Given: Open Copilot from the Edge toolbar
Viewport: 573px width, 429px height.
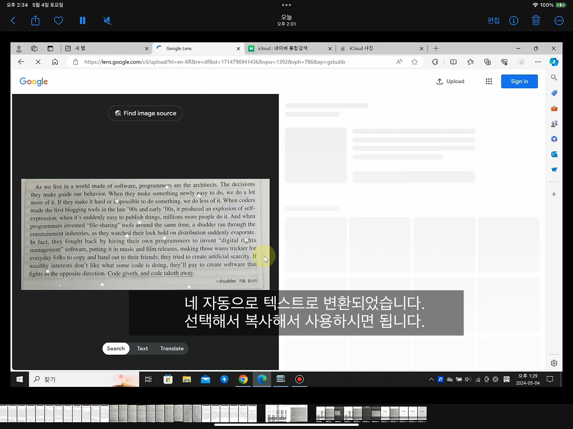Looking at the screenshot, I should 554,62.
